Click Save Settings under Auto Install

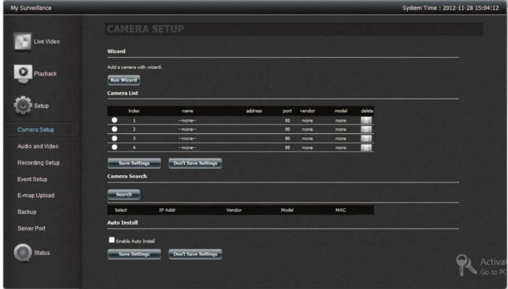134,254
